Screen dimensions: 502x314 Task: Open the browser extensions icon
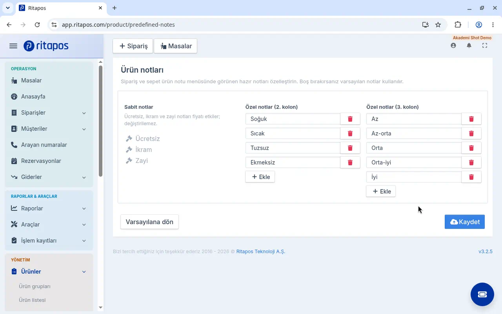pyautogui.click(x=458, y=25)
